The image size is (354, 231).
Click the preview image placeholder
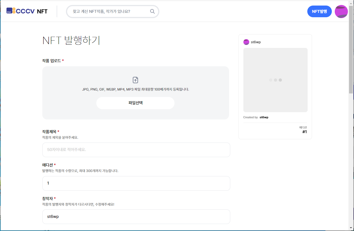275,80
